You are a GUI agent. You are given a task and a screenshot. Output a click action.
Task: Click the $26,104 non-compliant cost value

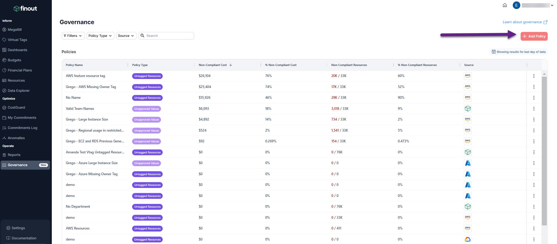(205, 76)
